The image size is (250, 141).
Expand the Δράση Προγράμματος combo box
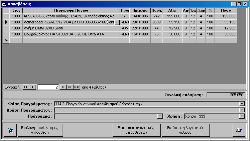[x=242, y=110]
